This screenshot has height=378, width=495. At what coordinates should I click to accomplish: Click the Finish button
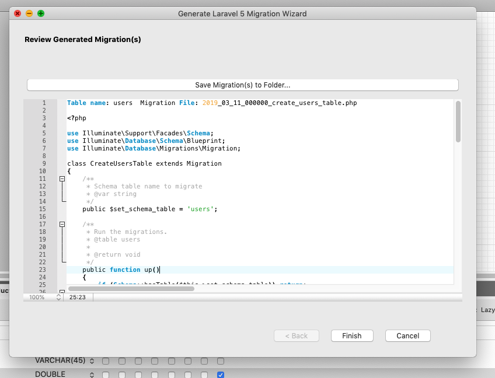(x=352, y=336)
